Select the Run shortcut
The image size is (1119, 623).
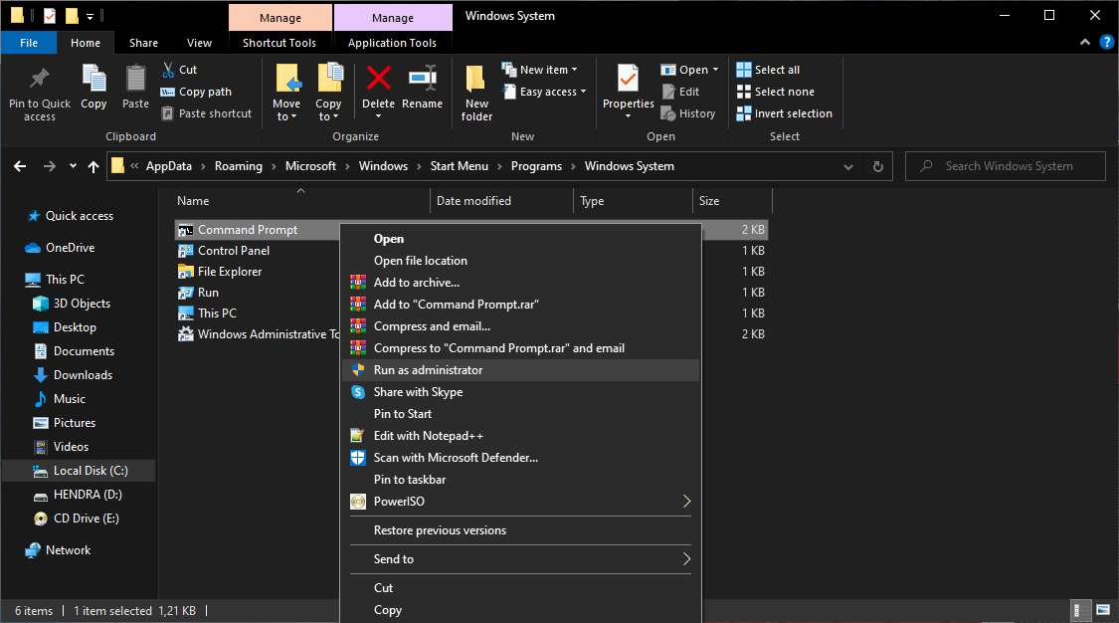click(x=208, y=293)
